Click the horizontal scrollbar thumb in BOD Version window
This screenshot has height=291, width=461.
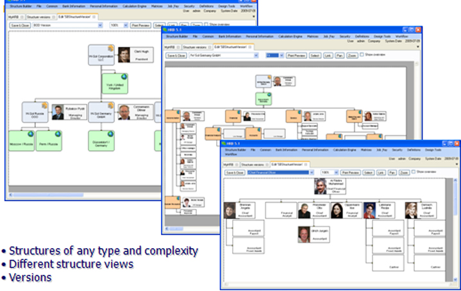[48, 195]
